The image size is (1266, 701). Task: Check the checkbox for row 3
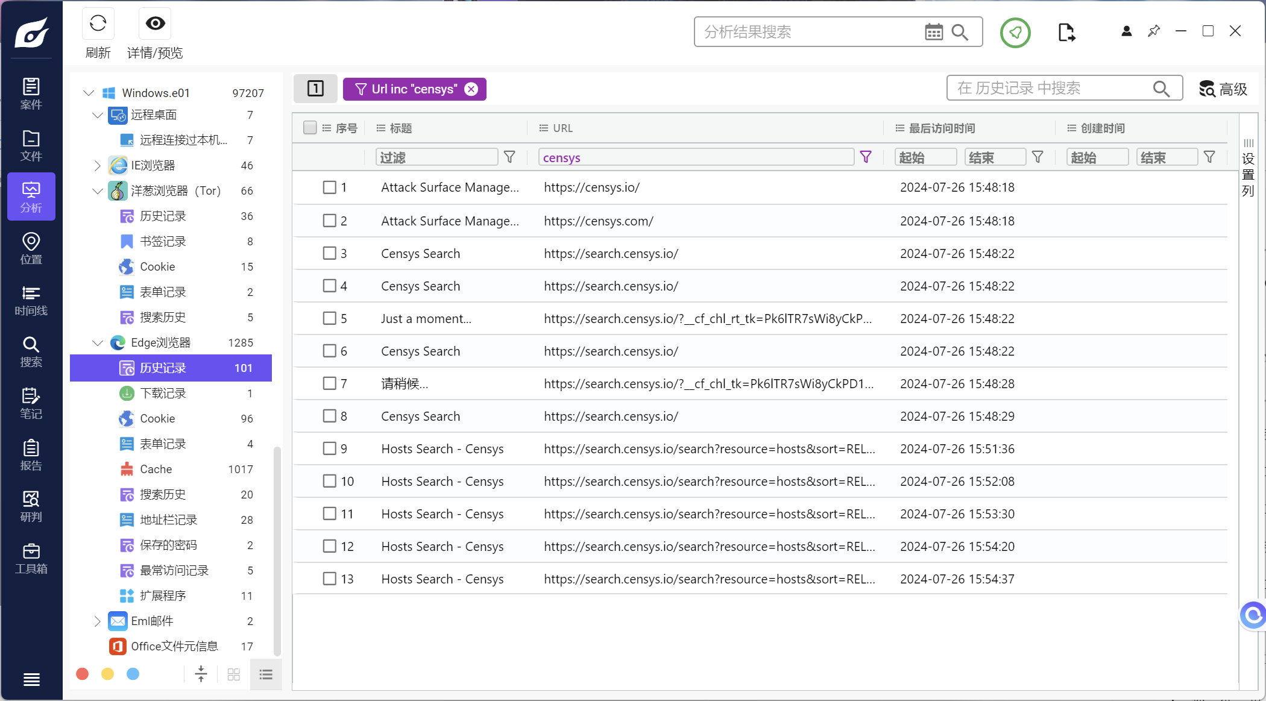point(329,253)
